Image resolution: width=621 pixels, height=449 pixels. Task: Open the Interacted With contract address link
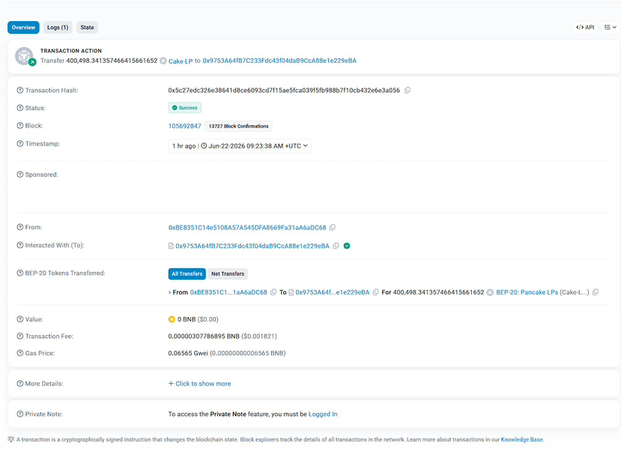(x=252, y=246)
